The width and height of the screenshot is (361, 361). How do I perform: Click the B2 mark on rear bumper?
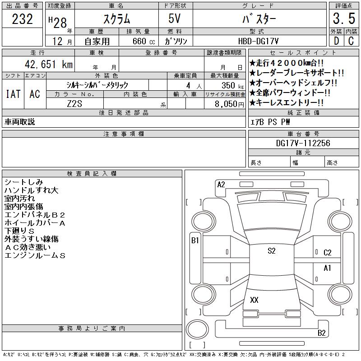(321, 333)
